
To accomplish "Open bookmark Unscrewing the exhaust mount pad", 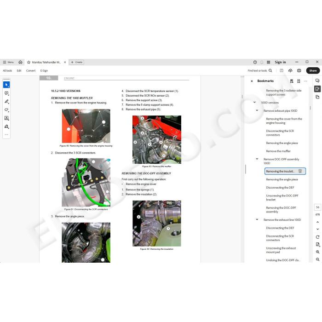I will [x=281, y=250].
